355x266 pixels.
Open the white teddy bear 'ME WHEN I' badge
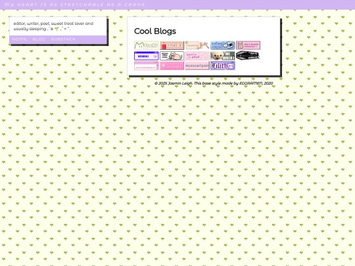(x=223, y=56)
